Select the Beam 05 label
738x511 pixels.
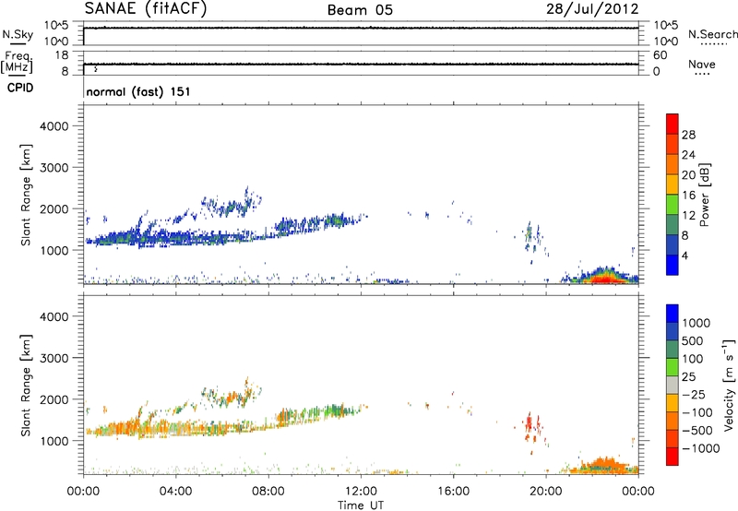coord(360,10)
